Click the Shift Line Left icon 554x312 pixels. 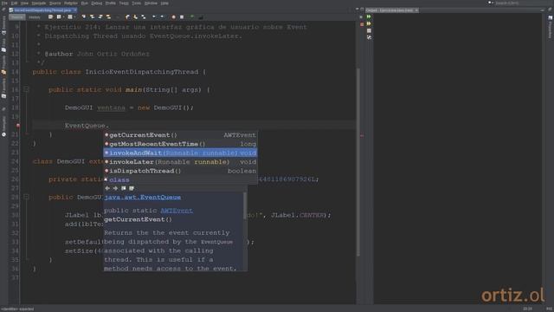154,17
